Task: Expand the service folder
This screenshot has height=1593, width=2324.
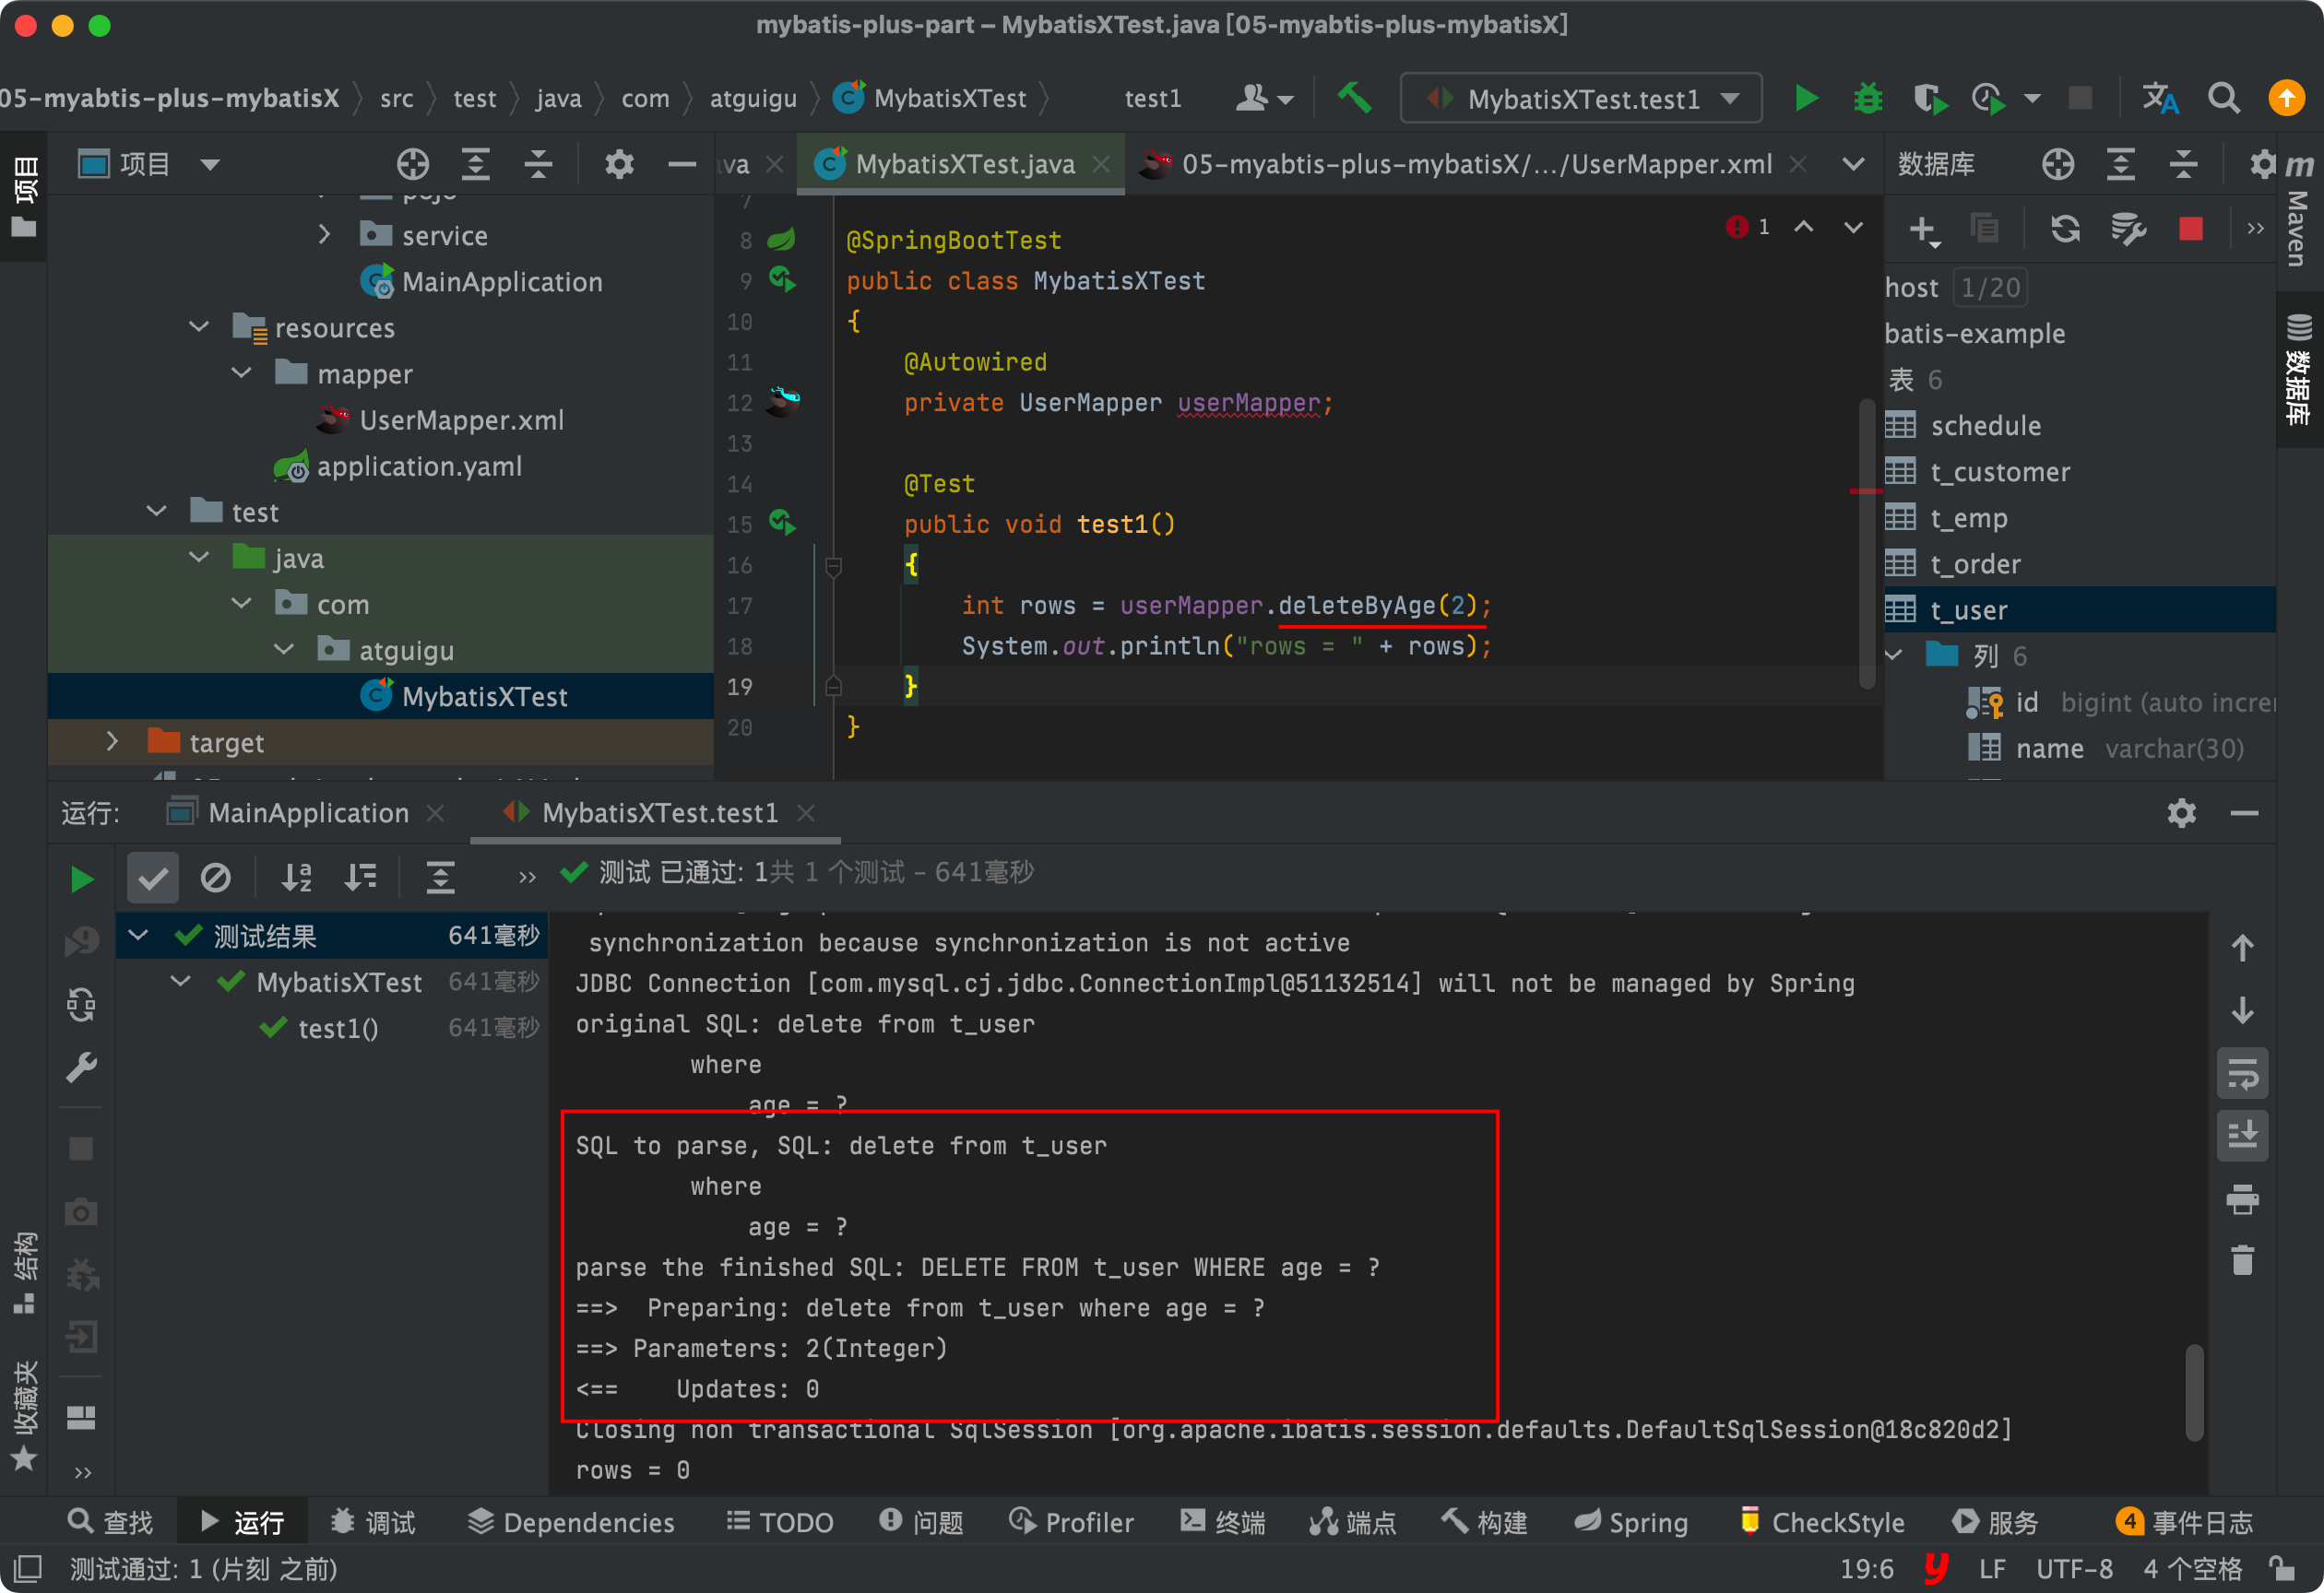Action: click(324, 235)
